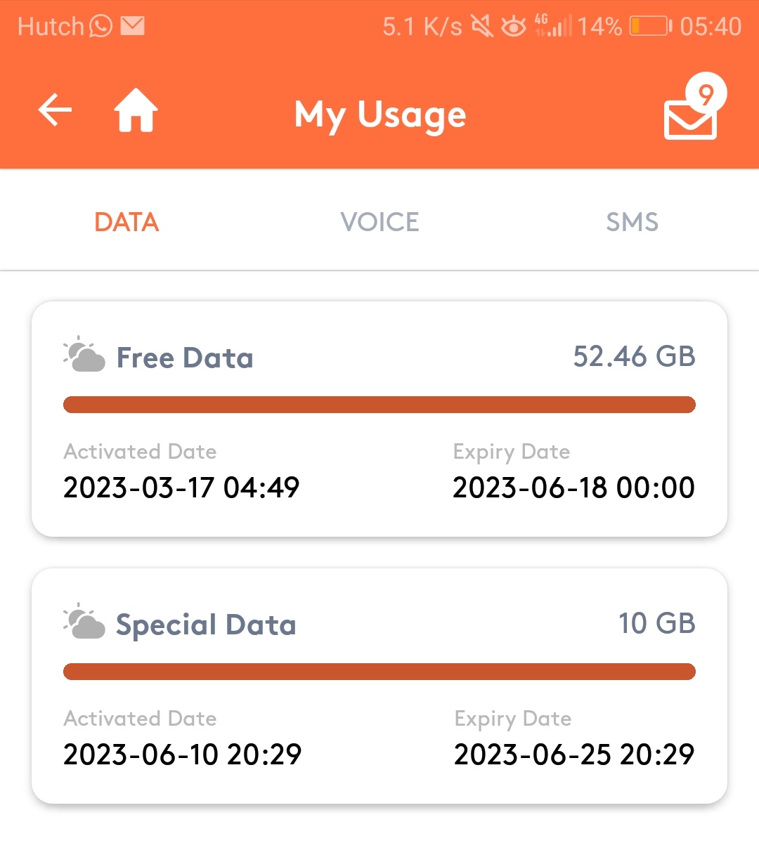Viewport: 759px width, 862px height.
Task: Tap the 10 GB remaining amount
Action: (657, 623)
